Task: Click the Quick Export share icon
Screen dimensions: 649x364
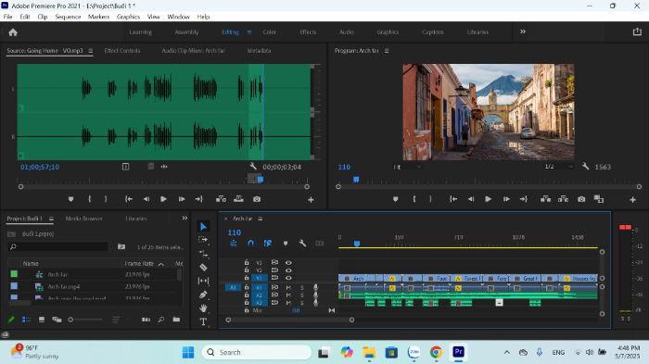Action: click(x=637, y=31)
